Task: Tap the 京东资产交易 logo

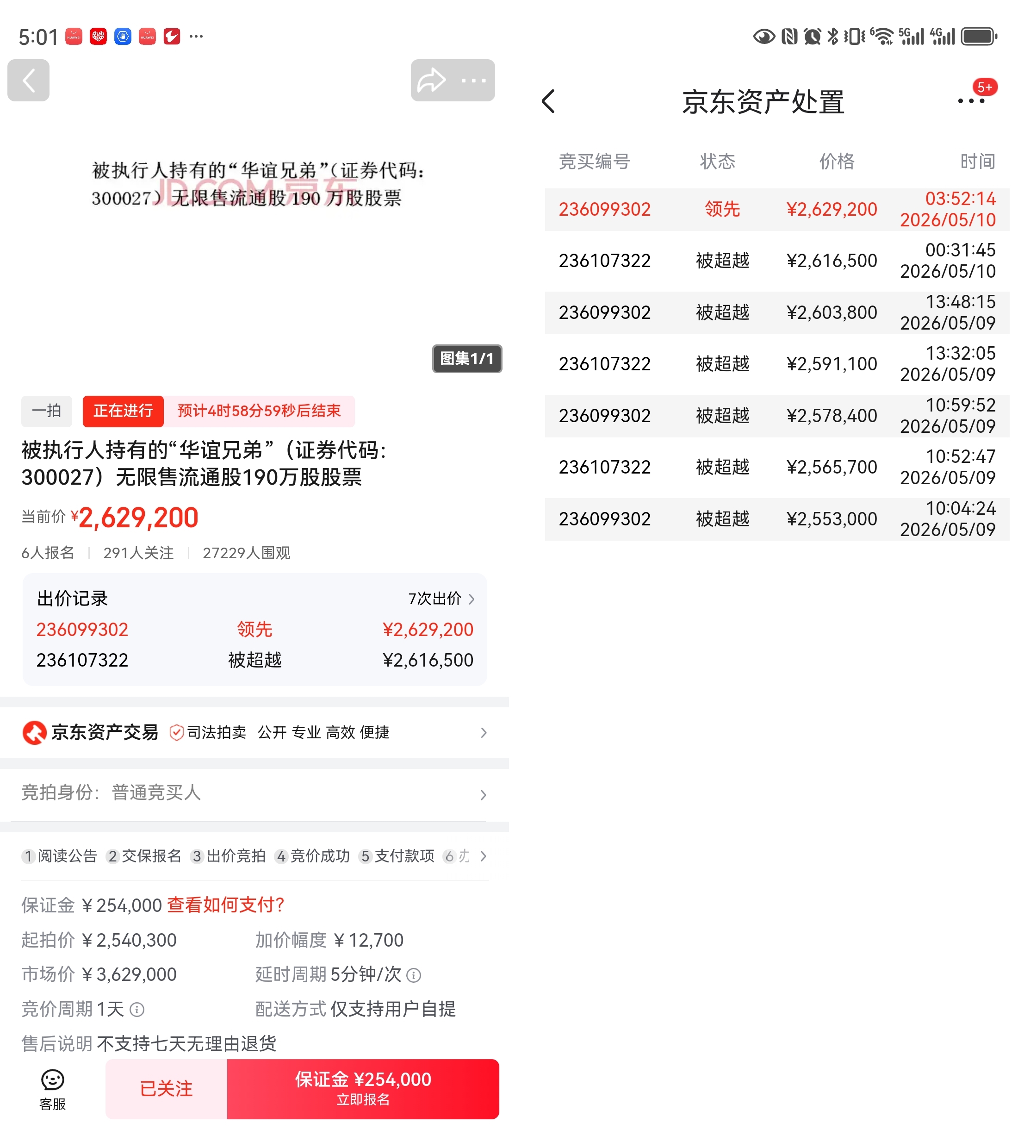Action: (x=34, y=732)
